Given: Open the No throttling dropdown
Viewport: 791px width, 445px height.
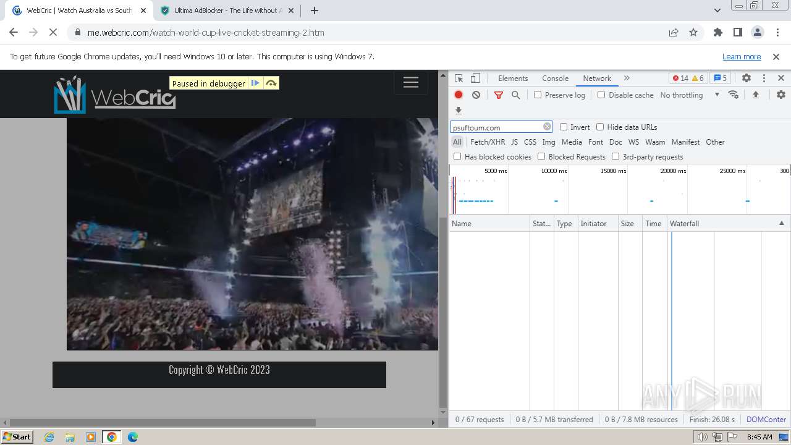Looking at the screenshot, I should pos(690,95).
